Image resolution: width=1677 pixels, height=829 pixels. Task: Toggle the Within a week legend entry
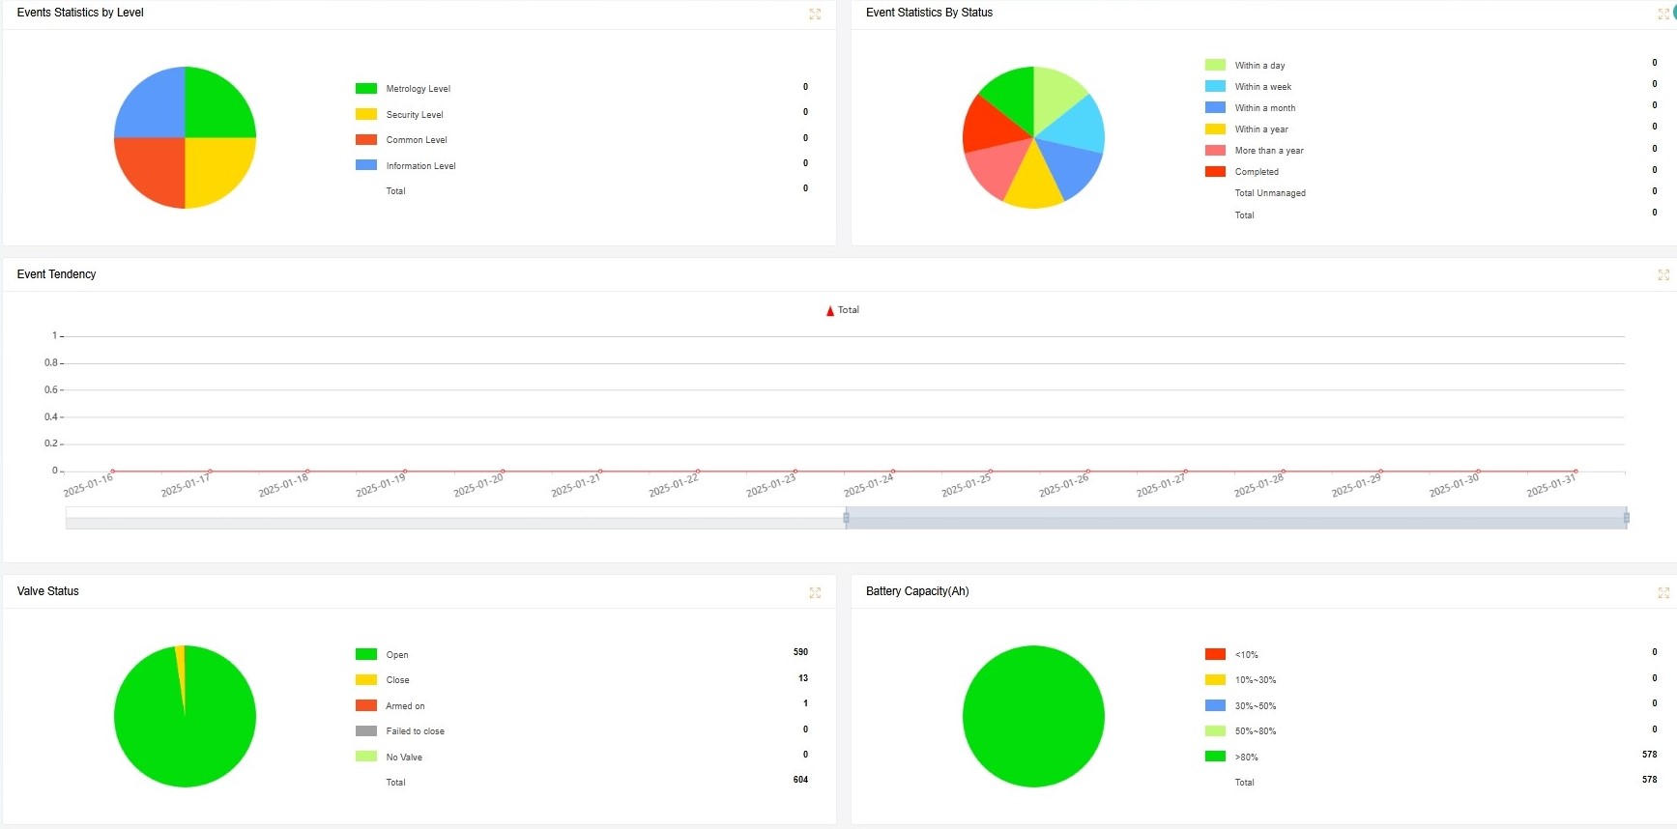tap(1262, 87)
